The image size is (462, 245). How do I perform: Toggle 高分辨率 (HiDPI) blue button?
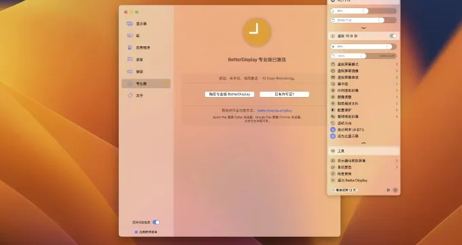[333, 130]
